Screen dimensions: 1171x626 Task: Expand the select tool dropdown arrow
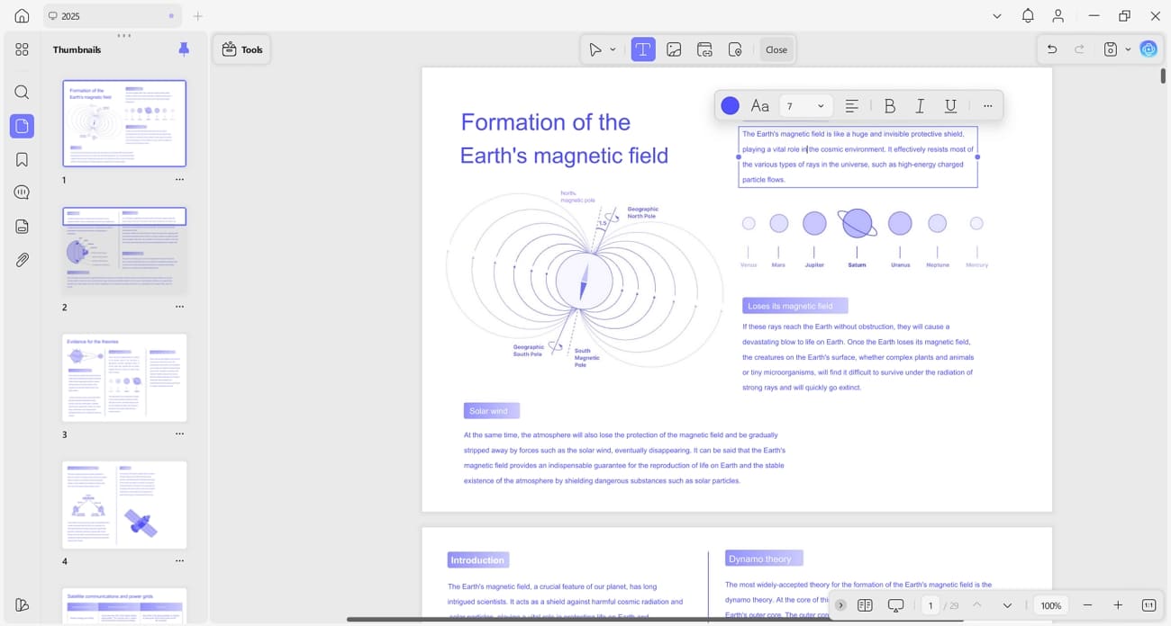click(613, 49)
